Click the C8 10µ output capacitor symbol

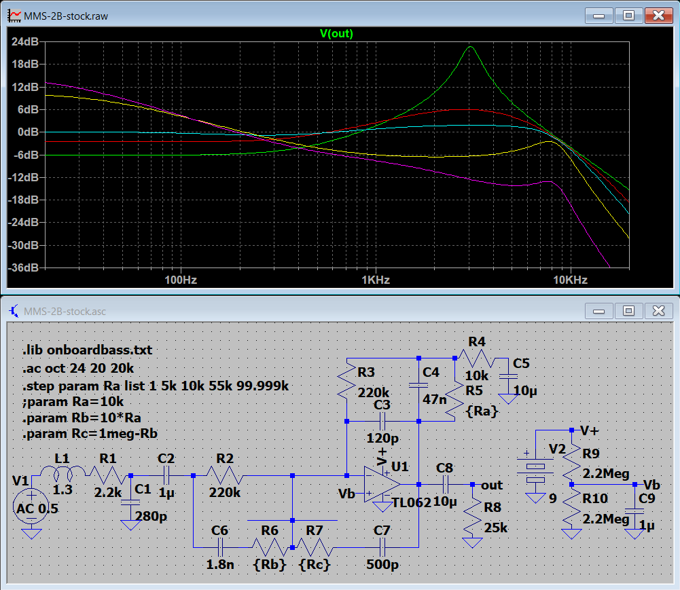pos(446,484)
